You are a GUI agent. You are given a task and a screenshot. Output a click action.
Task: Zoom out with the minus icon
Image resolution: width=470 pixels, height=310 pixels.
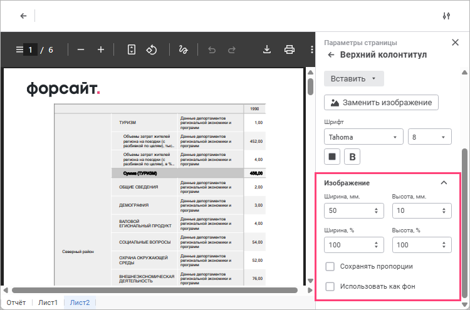point(80,49)
